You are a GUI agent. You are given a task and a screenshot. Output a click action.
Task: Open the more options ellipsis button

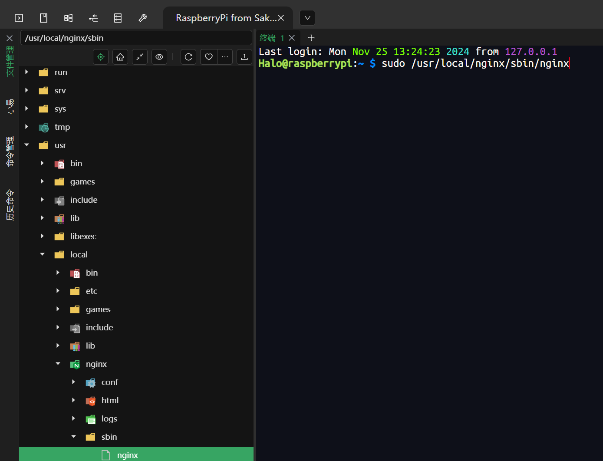[x=225, y=57]
